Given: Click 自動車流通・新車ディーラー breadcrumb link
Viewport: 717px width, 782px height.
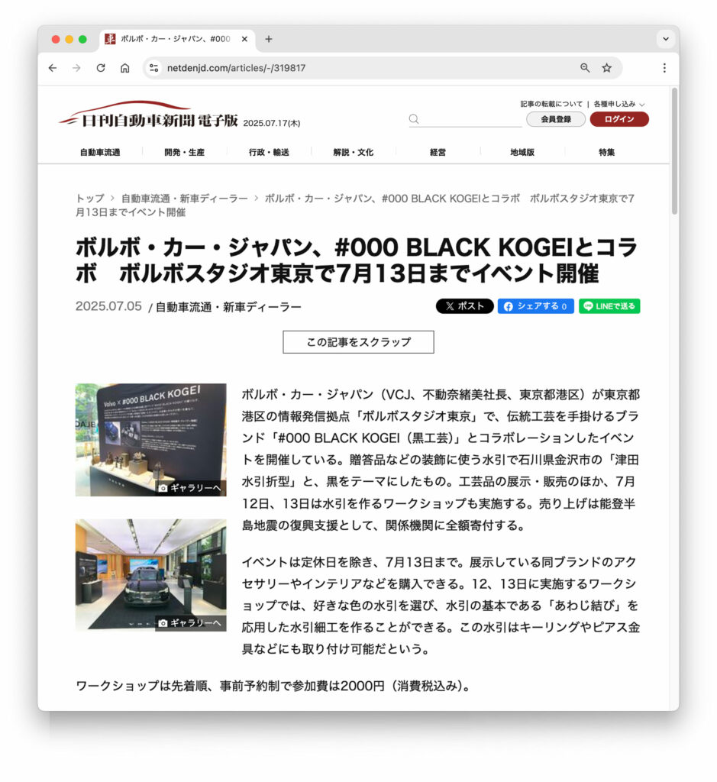Looking at the screenshot, I should [x=185, y=199].
